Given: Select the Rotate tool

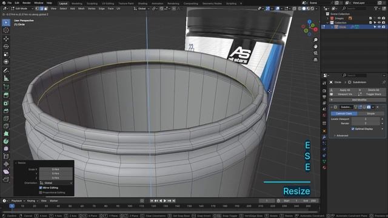Looking at the screenshot, I should (x=6, y=47).
